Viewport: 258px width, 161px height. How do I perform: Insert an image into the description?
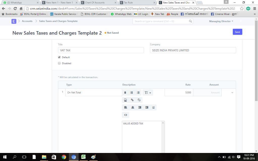coord(125,100)
